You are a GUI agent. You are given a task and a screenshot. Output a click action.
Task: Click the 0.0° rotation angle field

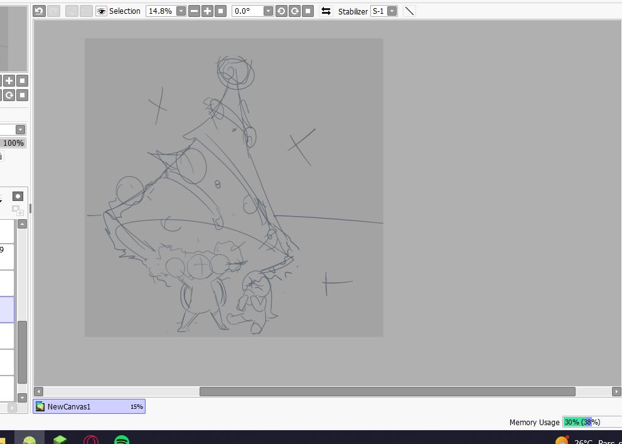[247, 11]
